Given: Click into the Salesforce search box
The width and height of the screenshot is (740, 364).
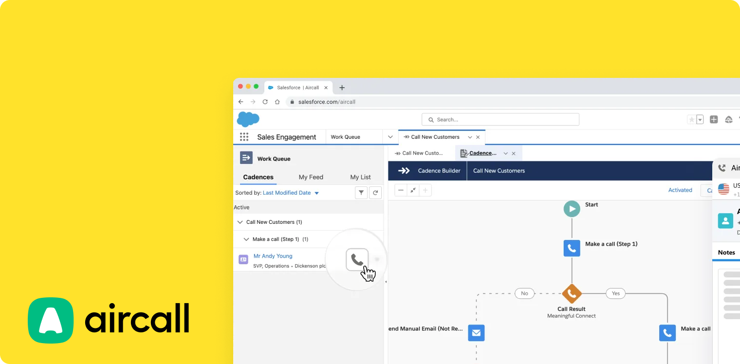Looking at the screenshot, I should click(x=500, y=119).
